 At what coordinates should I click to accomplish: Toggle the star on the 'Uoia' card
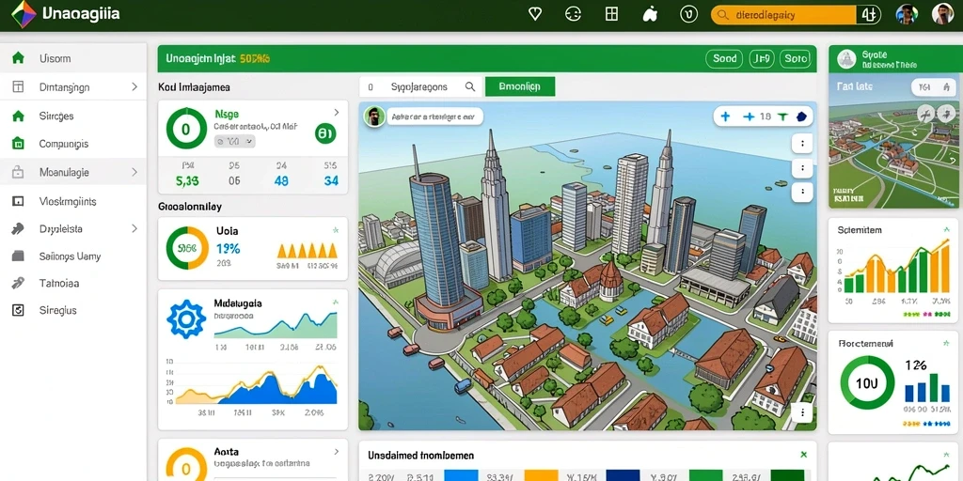tap(336, 230)
